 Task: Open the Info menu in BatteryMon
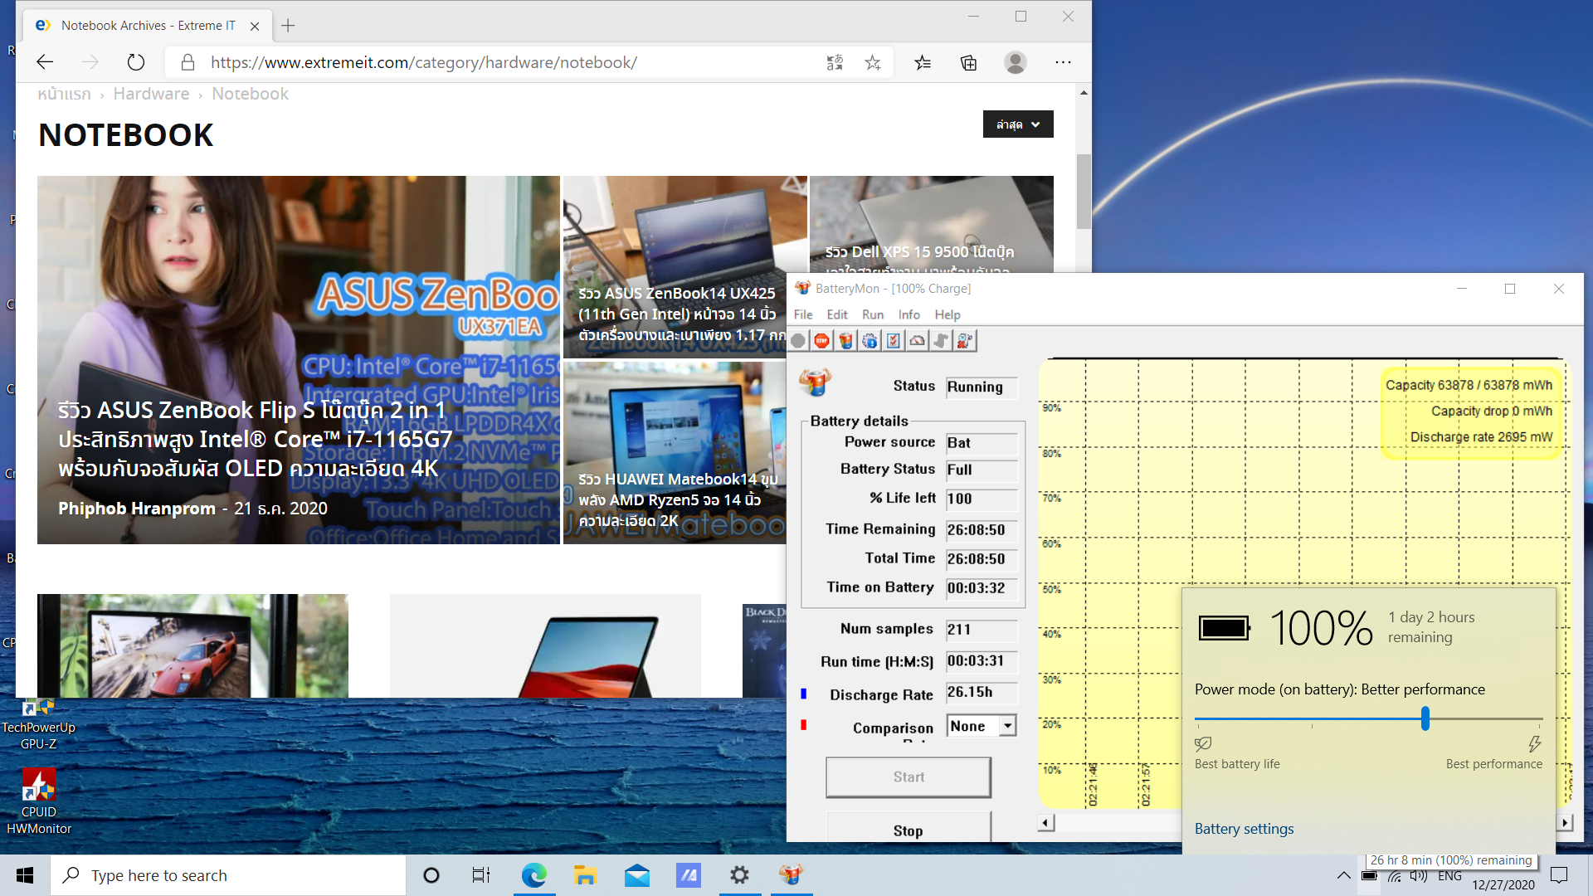click(x=909, y=314)
